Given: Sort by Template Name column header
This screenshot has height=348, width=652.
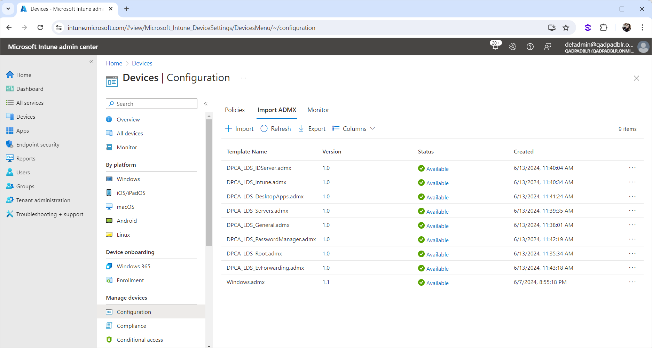Looking at the screenshot, I should (x=247, y=152).
